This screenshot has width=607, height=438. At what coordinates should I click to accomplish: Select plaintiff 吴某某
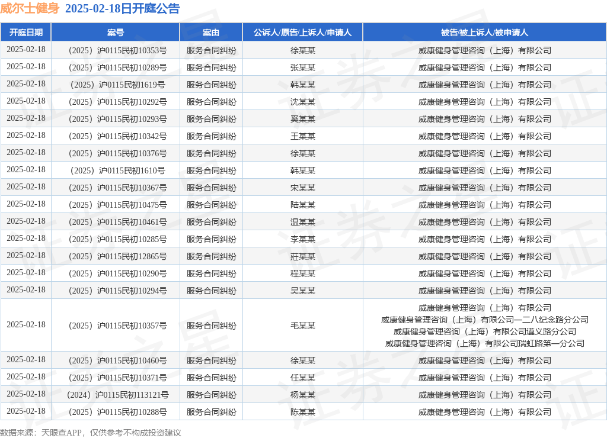303,291
